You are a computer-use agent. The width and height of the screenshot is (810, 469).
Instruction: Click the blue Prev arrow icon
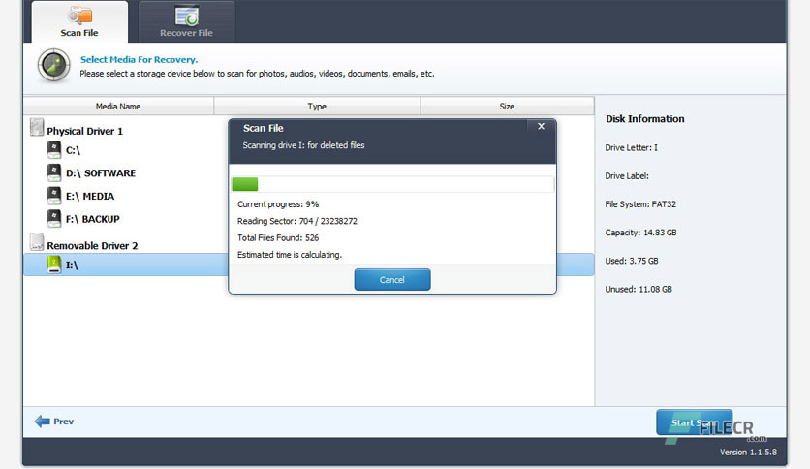pyautogui.click(x=43, y=421)
